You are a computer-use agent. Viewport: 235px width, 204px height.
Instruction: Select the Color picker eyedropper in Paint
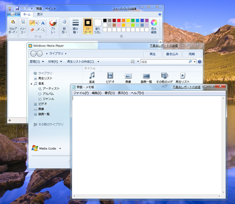tap(38, 30)
